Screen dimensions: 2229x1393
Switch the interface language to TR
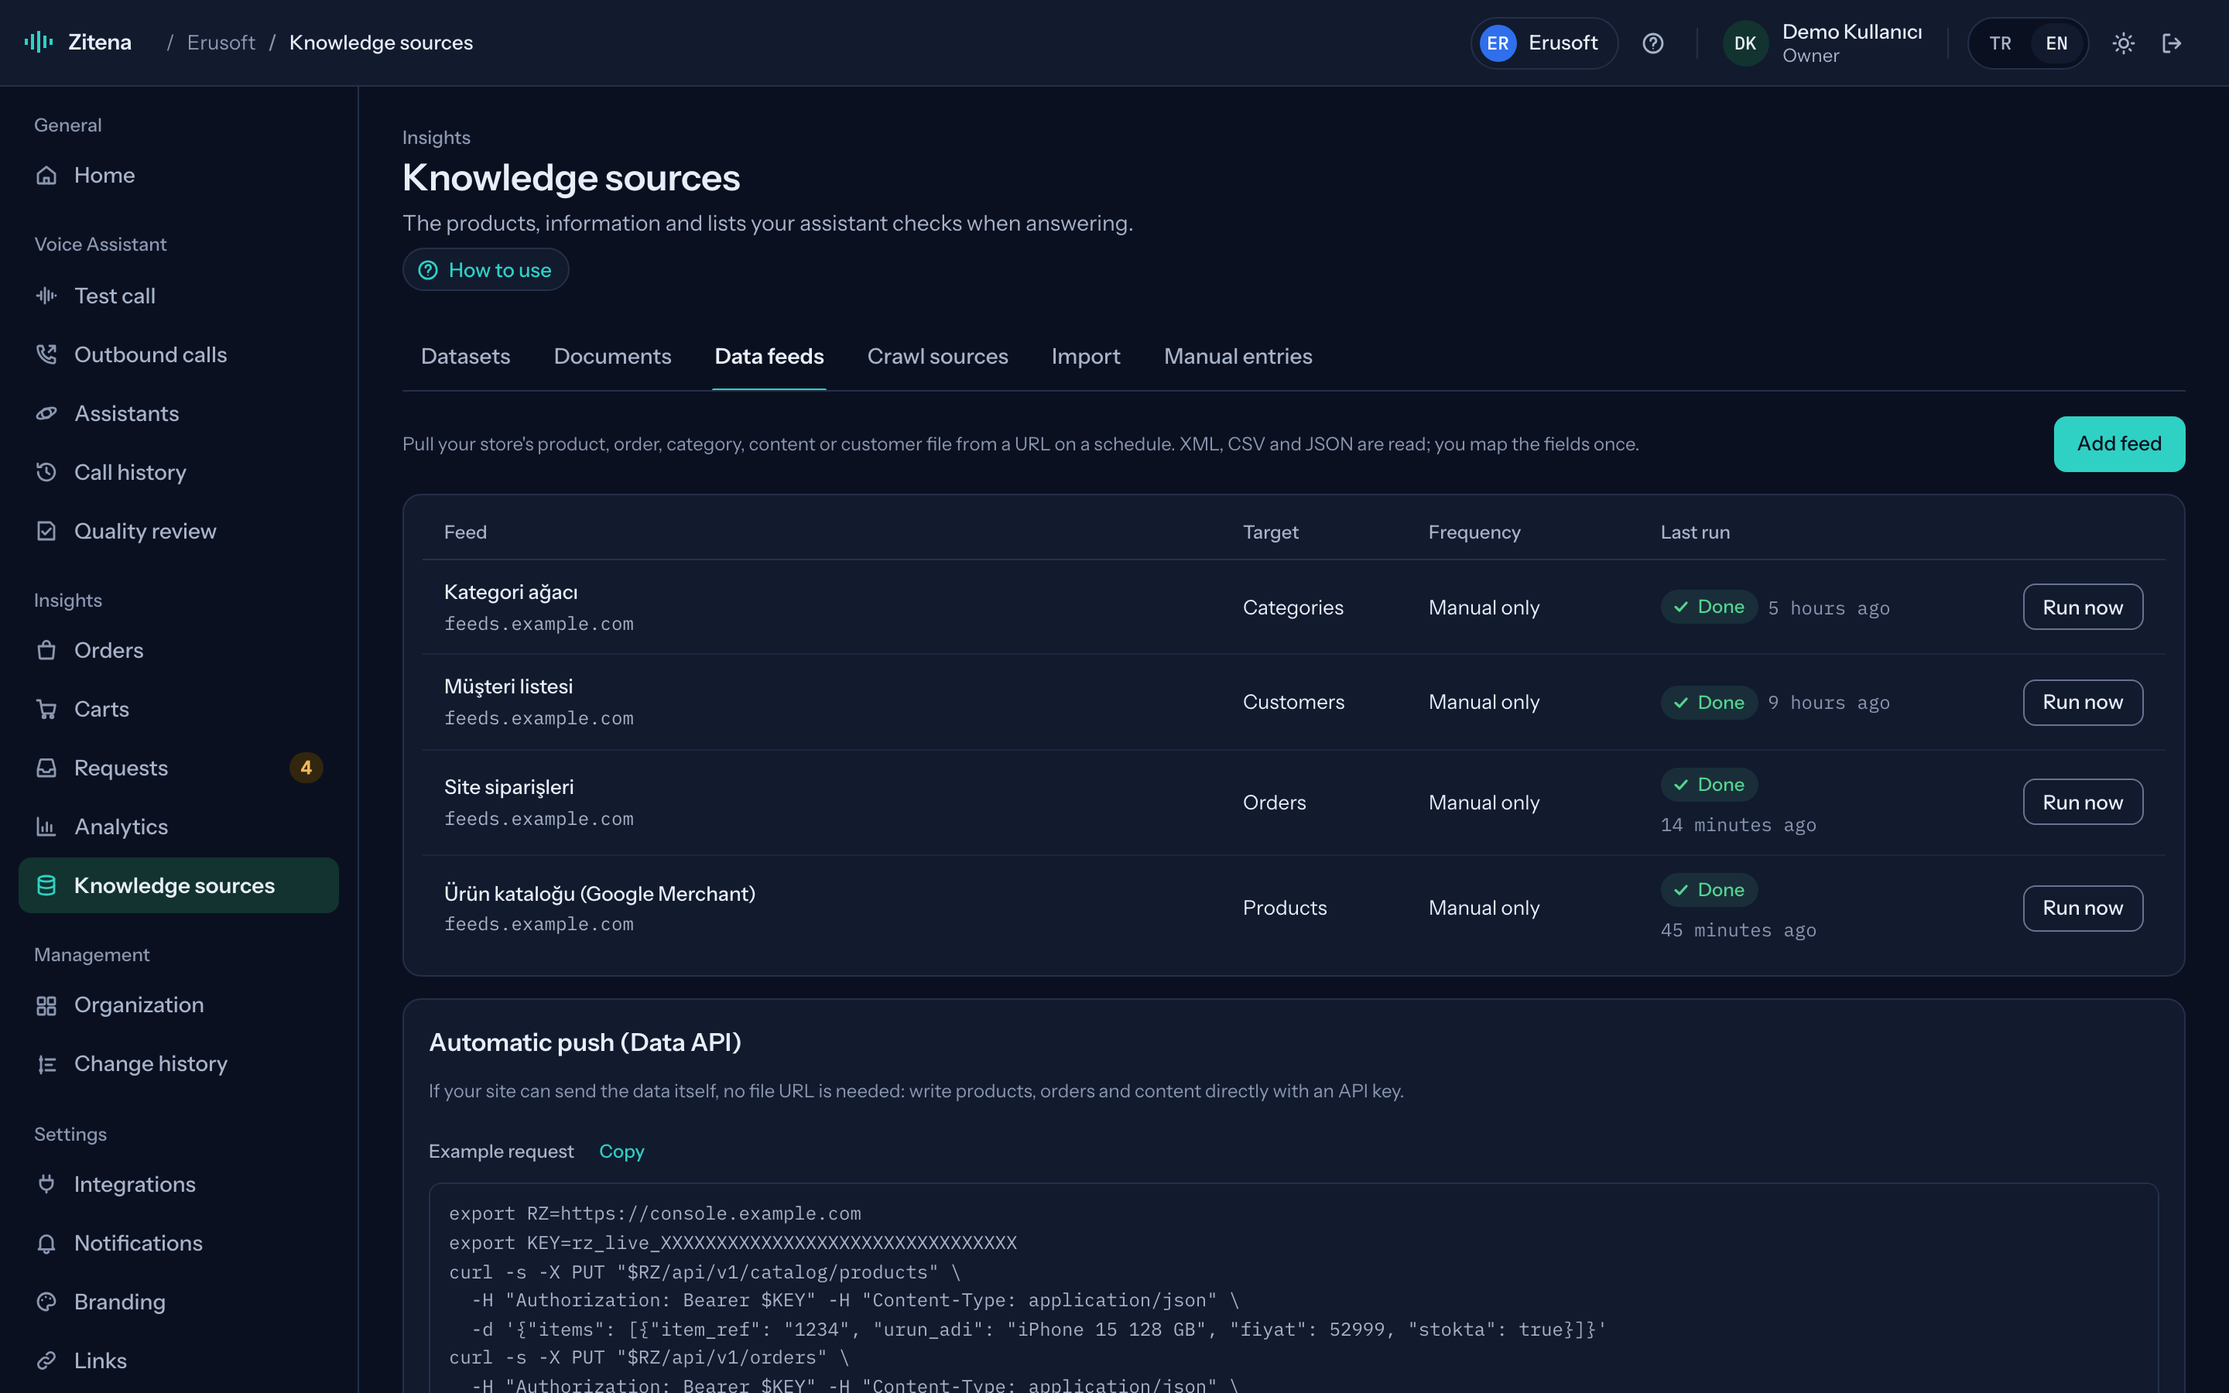2000,43
